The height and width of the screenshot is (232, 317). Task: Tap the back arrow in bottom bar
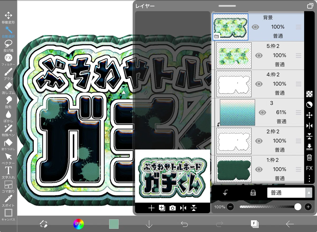coord(290,224)
